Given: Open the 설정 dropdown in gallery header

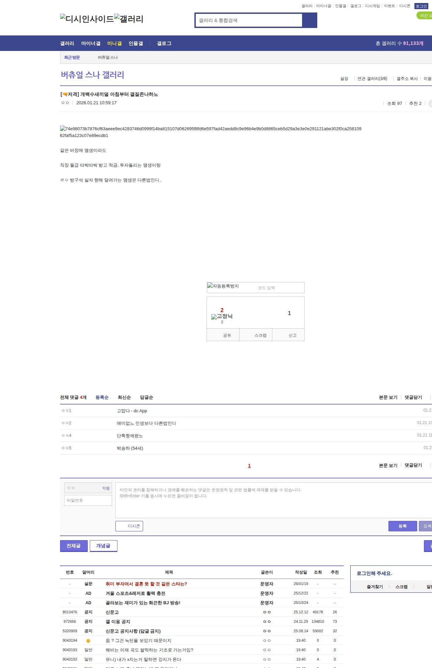Looking at the screenshot, I should coord(344,79).
